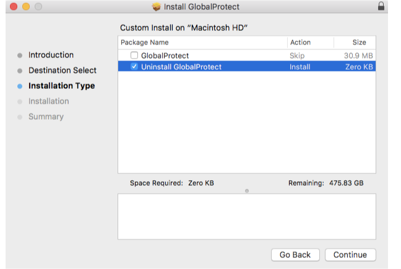Image resolution: width=401 pixels, height=269 pixels.
Task: Go to the Introduction step in sidebar
Action: [51, 55]
